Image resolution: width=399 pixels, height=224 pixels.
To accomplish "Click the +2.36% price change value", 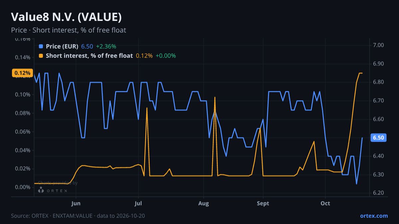I will tap(106, 46).
